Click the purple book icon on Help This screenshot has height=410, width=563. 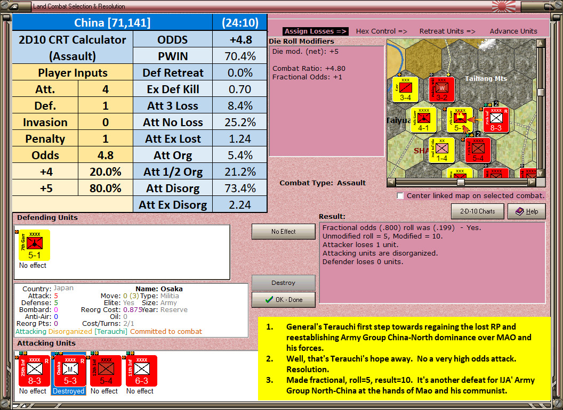pyautogui.click(x=519, y=211)
